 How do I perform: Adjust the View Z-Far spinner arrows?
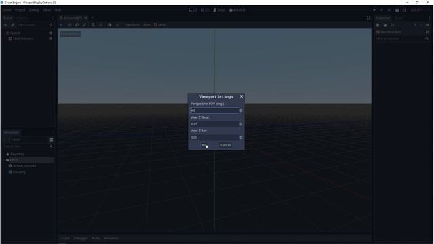(x=241, y=138)
